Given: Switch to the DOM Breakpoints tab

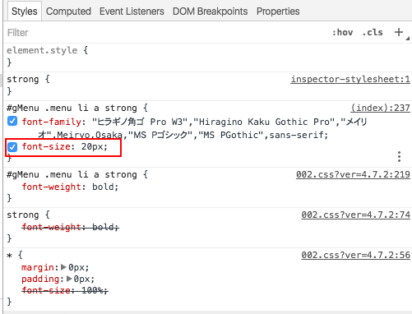Looking at the screenshot, I should (211, 12).
